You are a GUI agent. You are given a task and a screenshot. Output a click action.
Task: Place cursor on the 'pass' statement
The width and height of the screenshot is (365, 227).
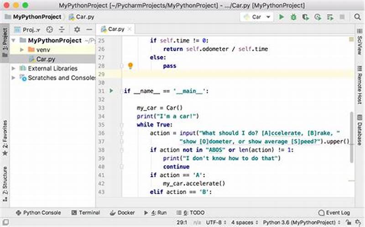pos(169,66)
